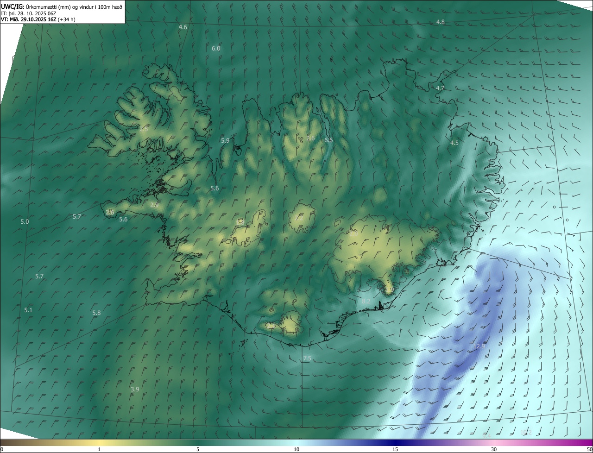Click the dark blue colour bar above label 15
The width and height of the screenshot is (593, 453).
395,443
